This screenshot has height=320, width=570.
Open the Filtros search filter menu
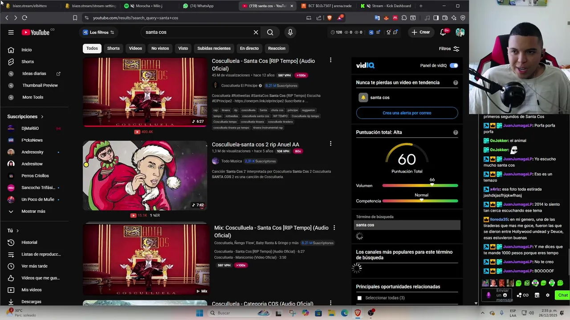(x=449, y=49)
